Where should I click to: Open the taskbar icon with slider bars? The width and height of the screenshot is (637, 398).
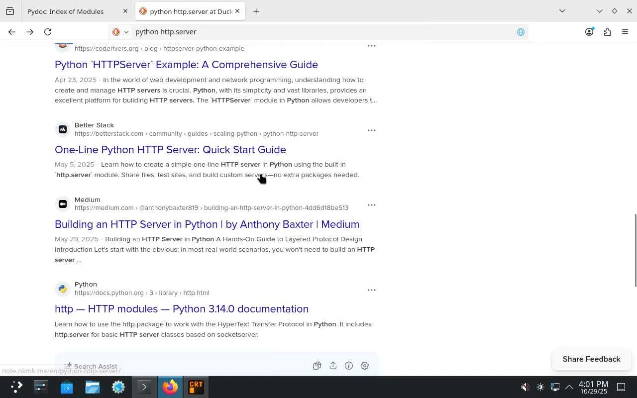[41, 387]
